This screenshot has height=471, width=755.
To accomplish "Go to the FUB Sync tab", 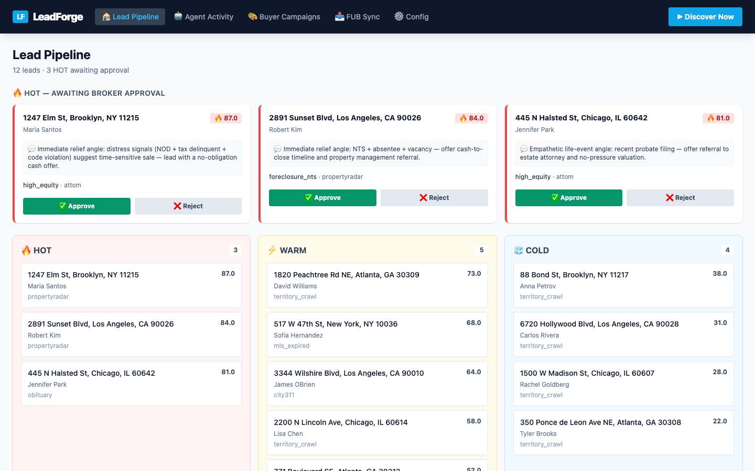I will tap(358, 17).
